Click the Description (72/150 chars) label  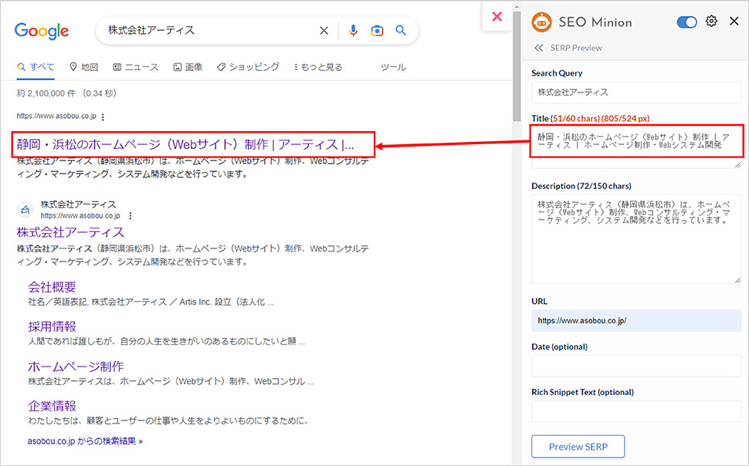click(x=581, y=186)
